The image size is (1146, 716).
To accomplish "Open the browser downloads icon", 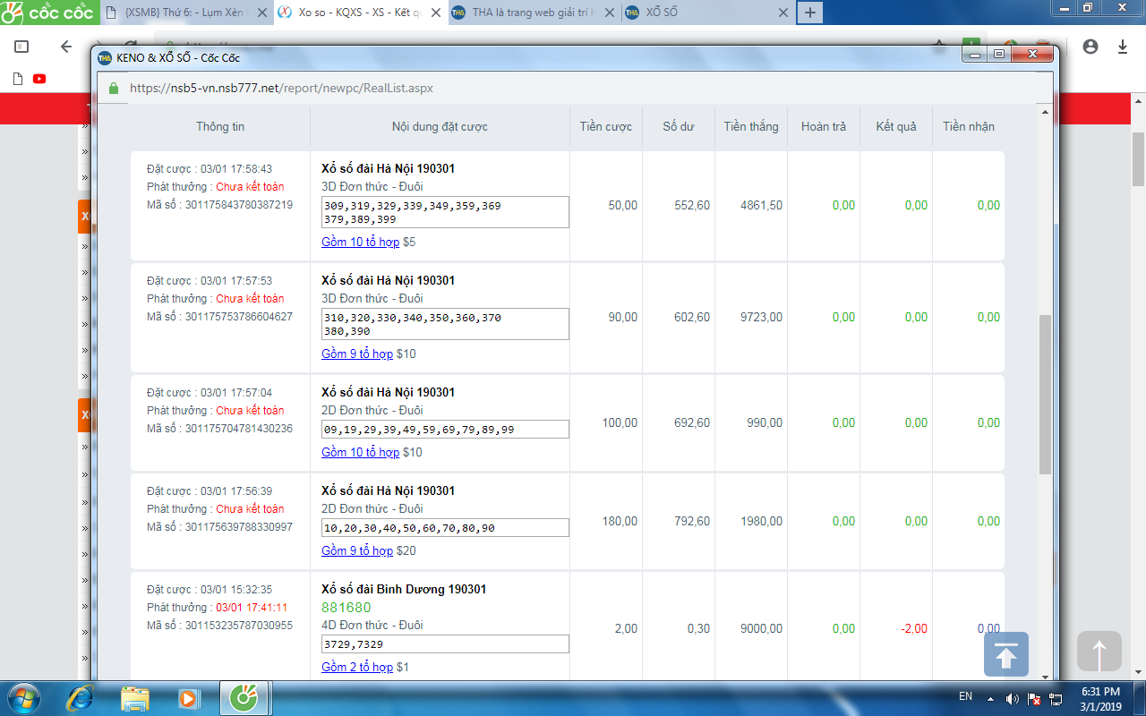I will coord(1122,47).
